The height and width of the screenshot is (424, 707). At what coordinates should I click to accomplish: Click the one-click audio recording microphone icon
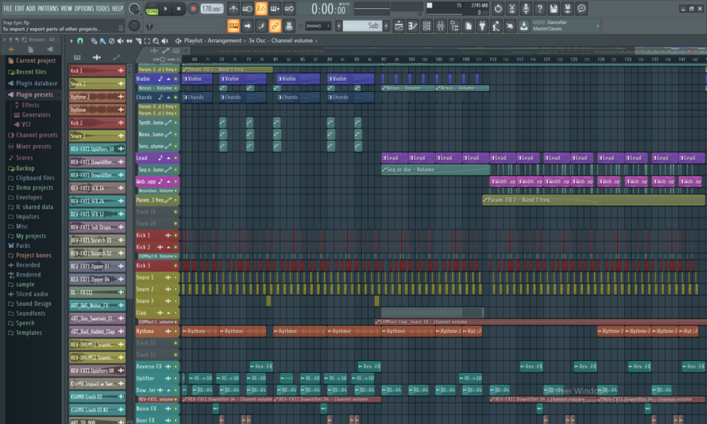pos(525,8)
